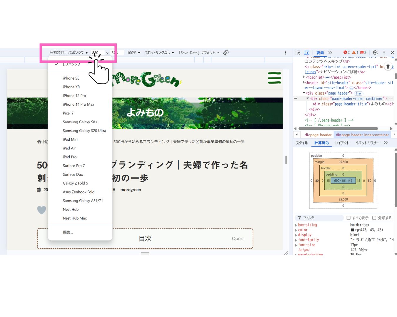The width and height of the screenshot is (397, 317).
Task: Open the device toolbar three-dot menu
Action: [285, 53]
